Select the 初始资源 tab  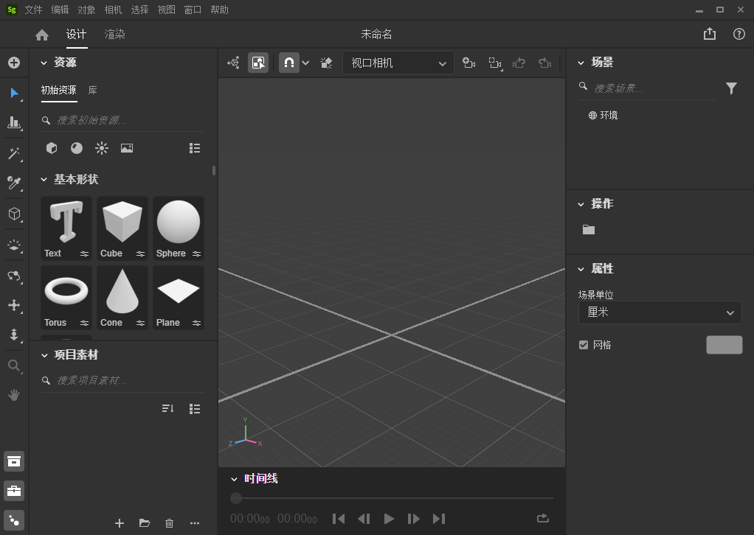[59, 91]
